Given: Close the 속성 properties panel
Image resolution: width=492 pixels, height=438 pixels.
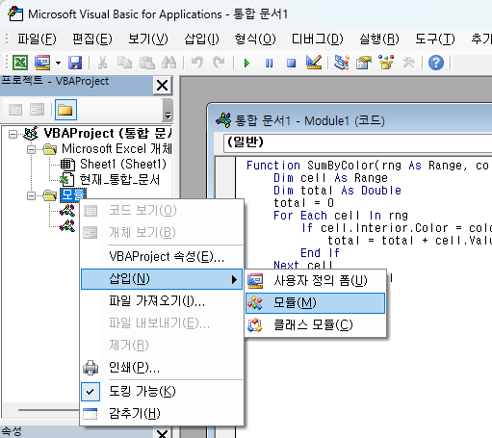Looking at the screenshot, I should (163, 433).
